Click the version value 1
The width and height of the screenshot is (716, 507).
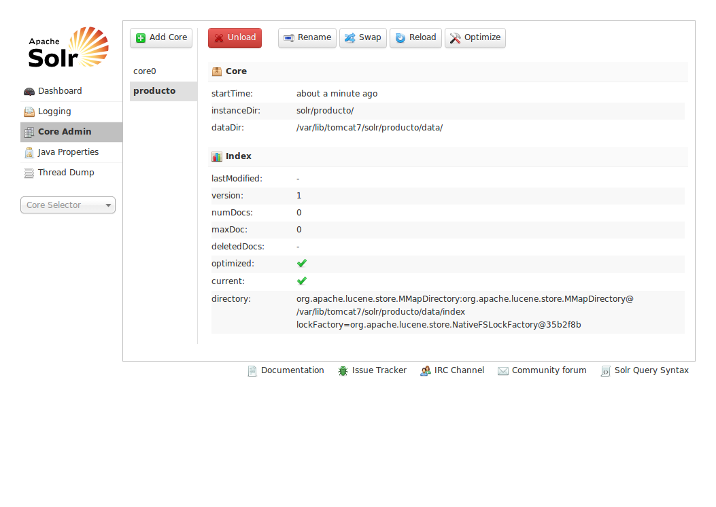click(x=299, y=196)
